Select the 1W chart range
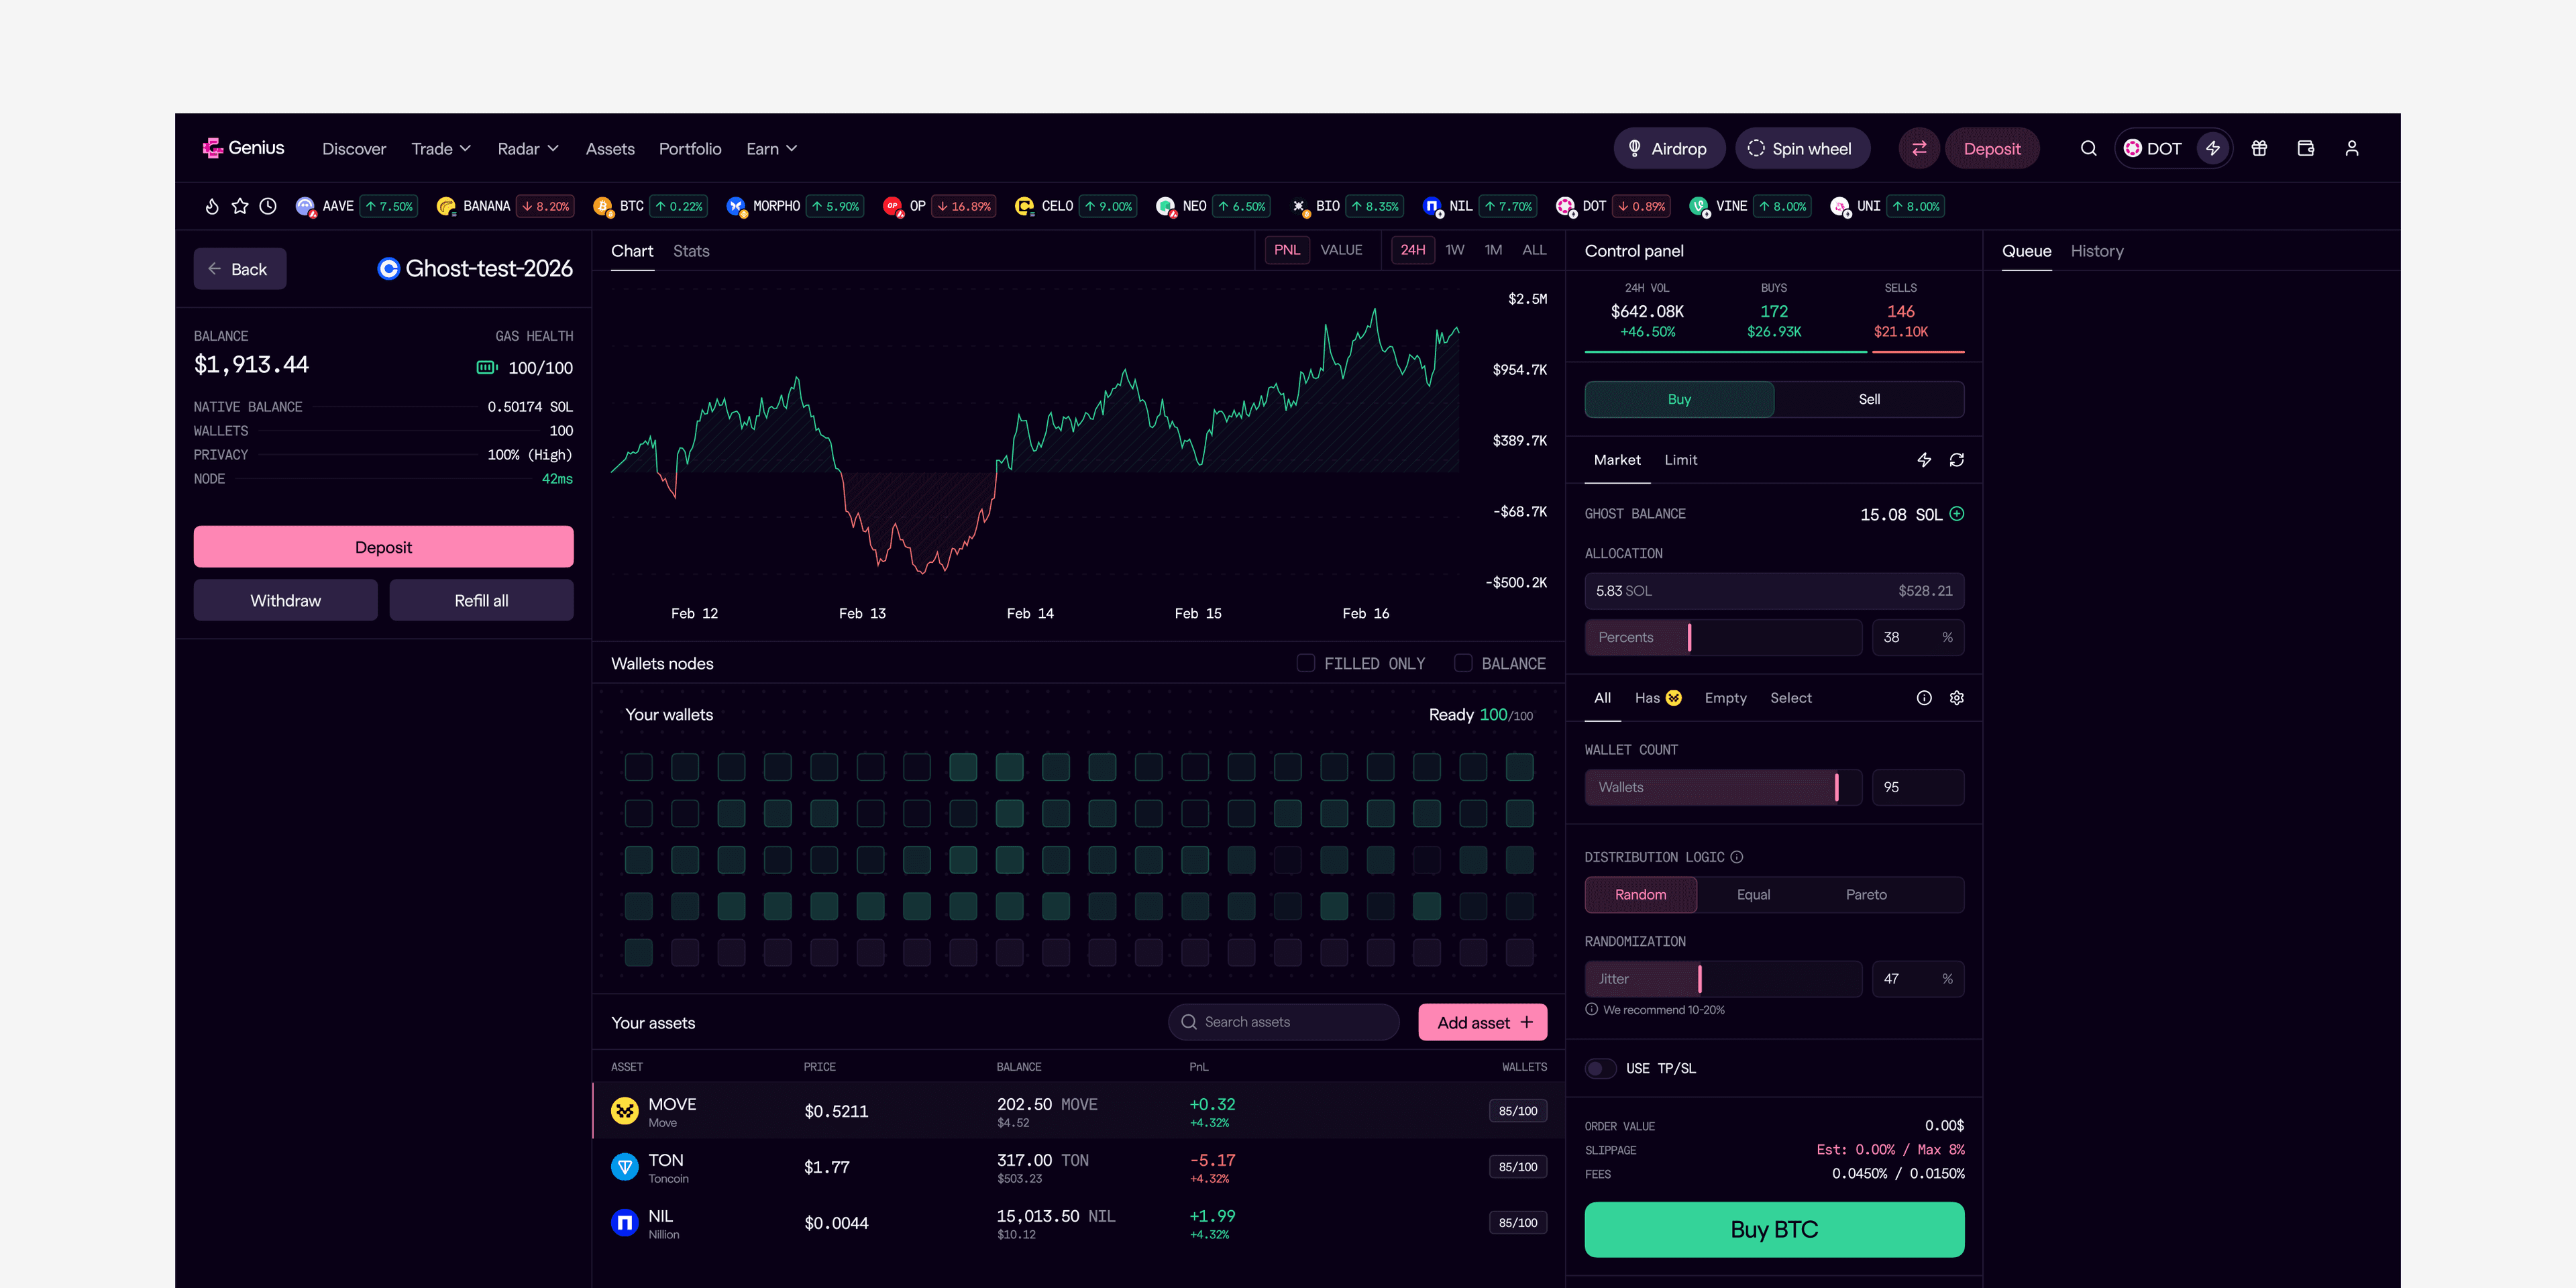The height and width of the screenshot is (1288, 2576). 1455,250
